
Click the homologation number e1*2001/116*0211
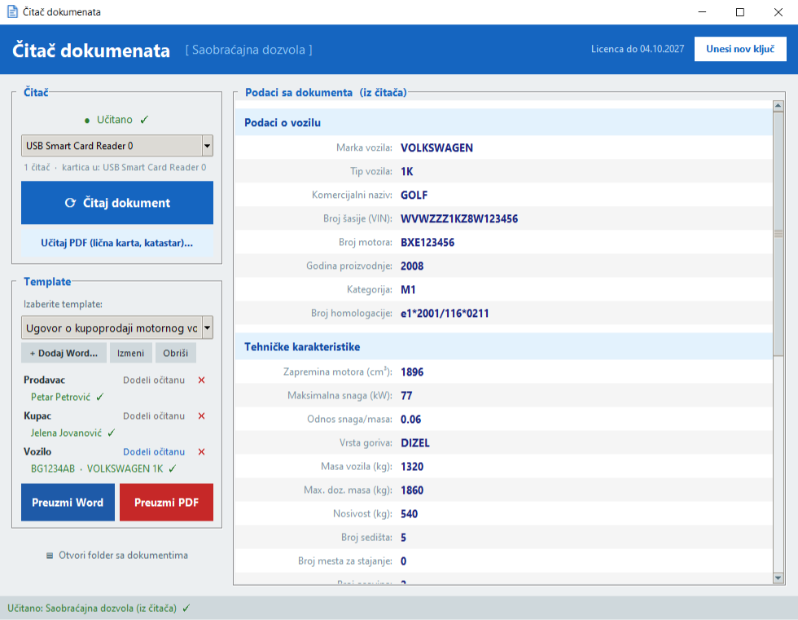coord(445,314)
